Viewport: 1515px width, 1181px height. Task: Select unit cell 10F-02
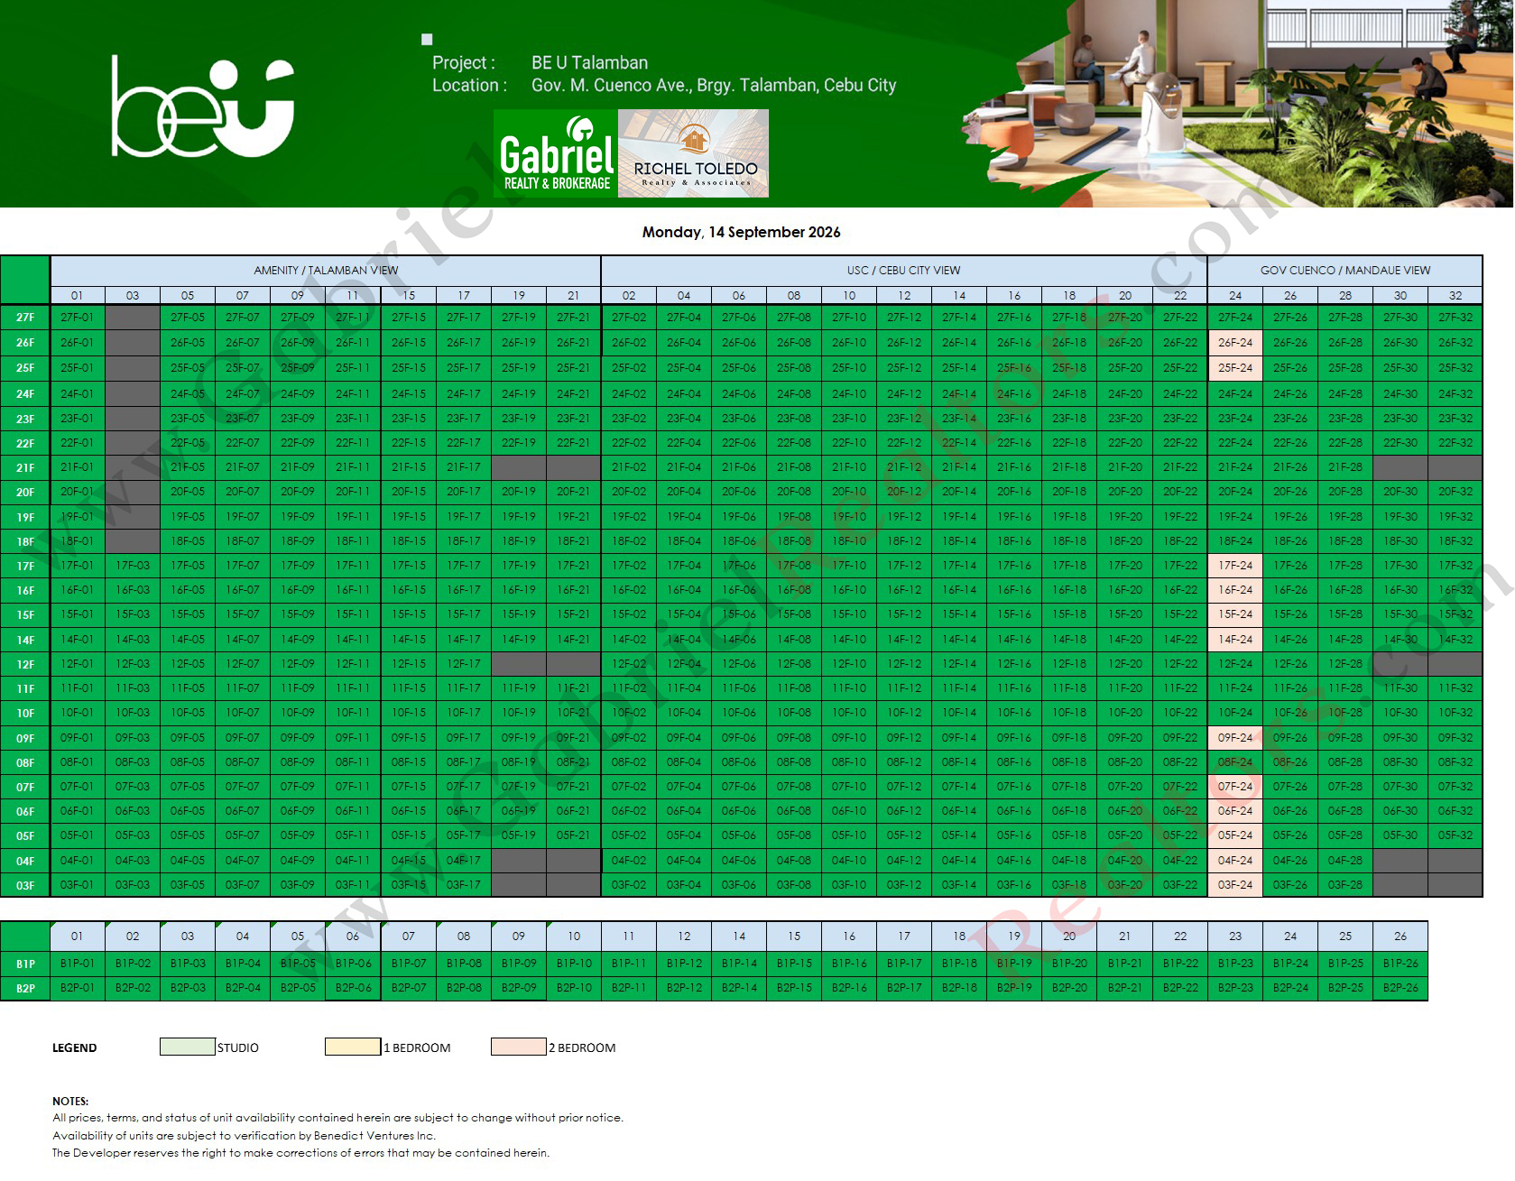[628, 713]
